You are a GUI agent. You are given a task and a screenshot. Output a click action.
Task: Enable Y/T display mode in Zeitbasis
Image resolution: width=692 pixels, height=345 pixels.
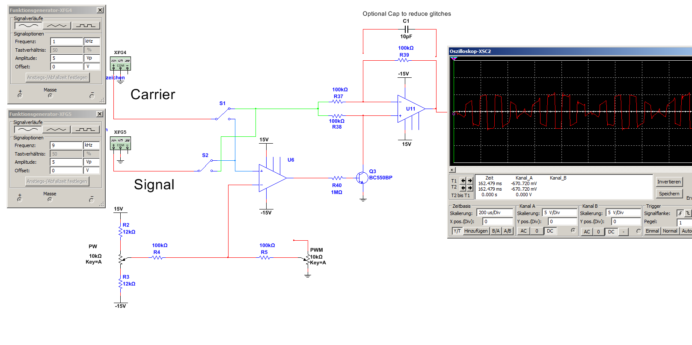point(457,231)
